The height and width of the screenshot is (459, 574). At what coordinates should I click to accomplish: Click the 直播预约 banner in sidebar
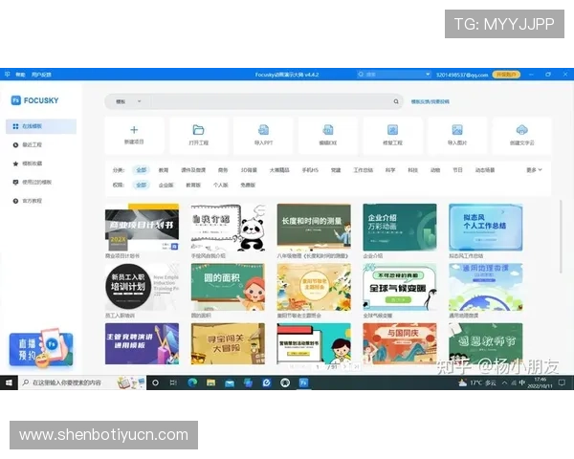[41, 348]
